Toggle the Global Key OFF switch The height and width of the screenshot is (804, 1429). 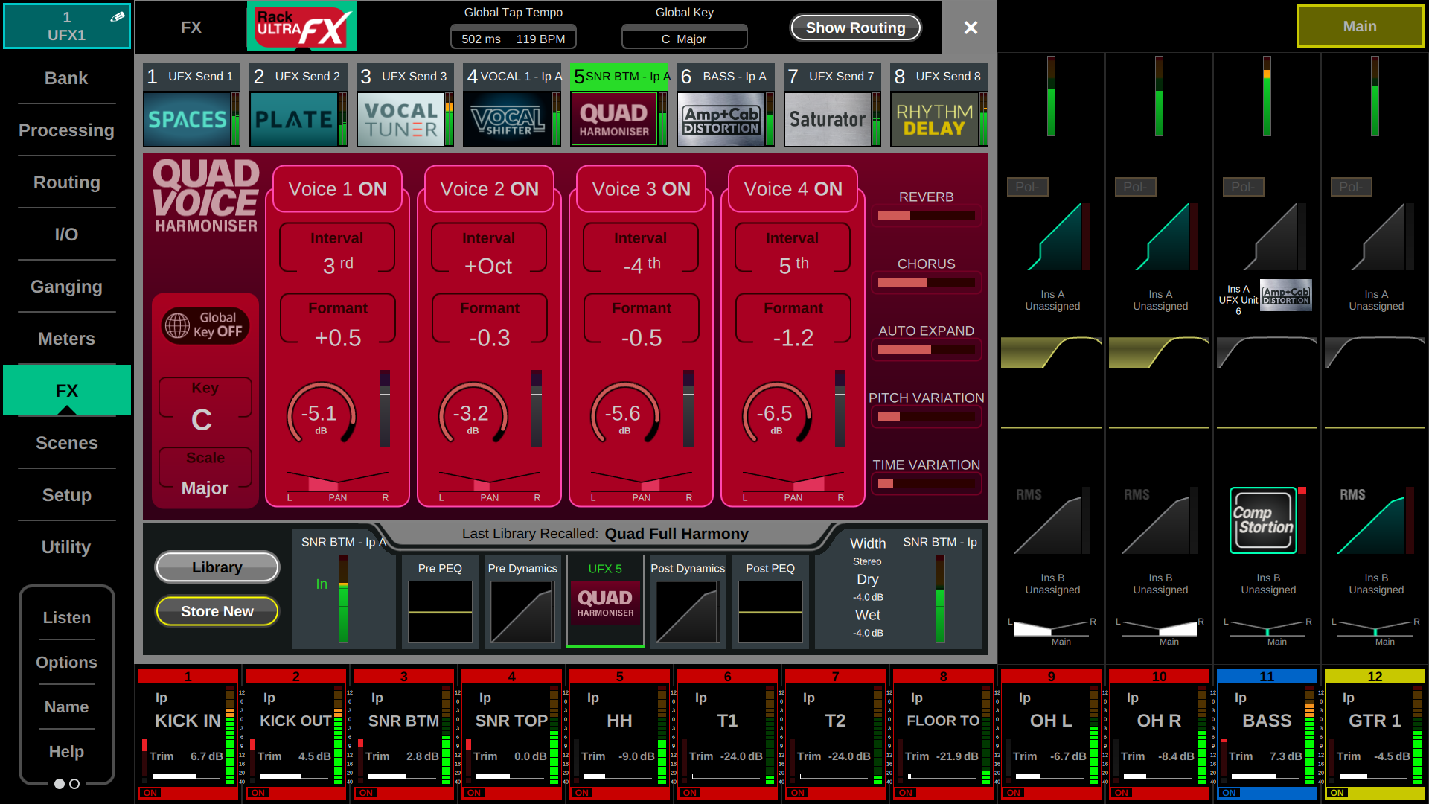click(205, 325)
